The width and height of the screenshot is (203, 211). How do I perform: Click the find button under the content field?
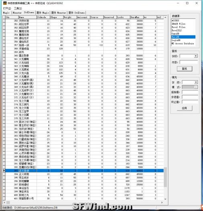[185, 69]
